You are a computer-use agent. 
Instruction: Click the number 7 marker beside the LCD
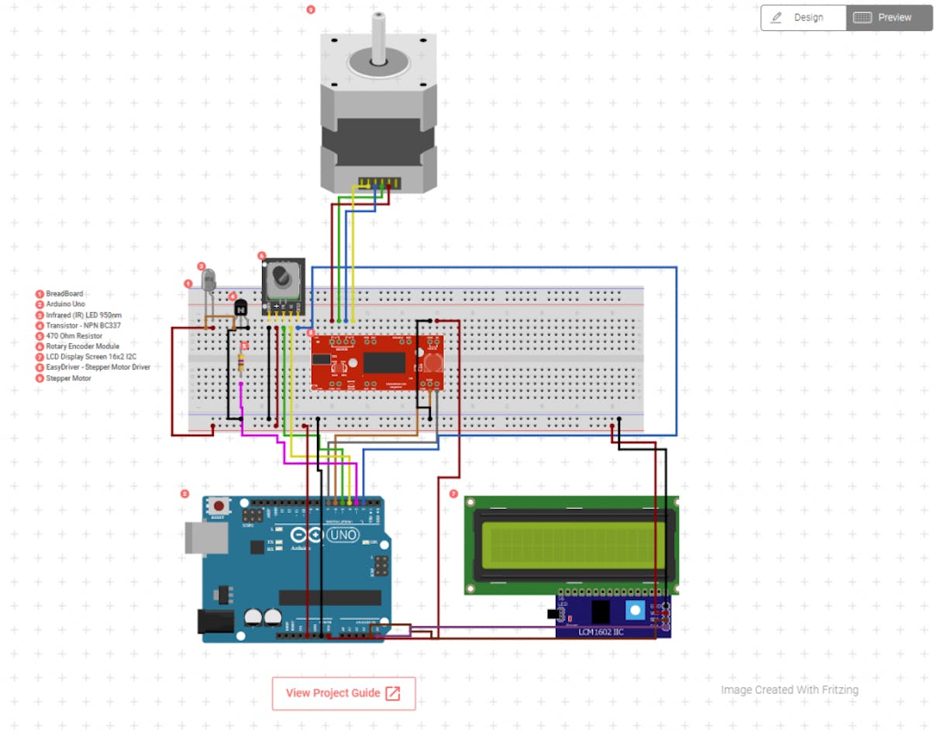454,493
